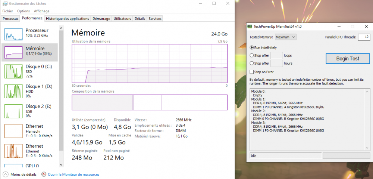
Task: Switch to the Démarrage tab
Action: 101,18
